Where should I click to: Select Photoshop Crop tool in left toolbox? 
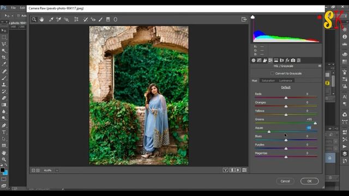[4, 57]
